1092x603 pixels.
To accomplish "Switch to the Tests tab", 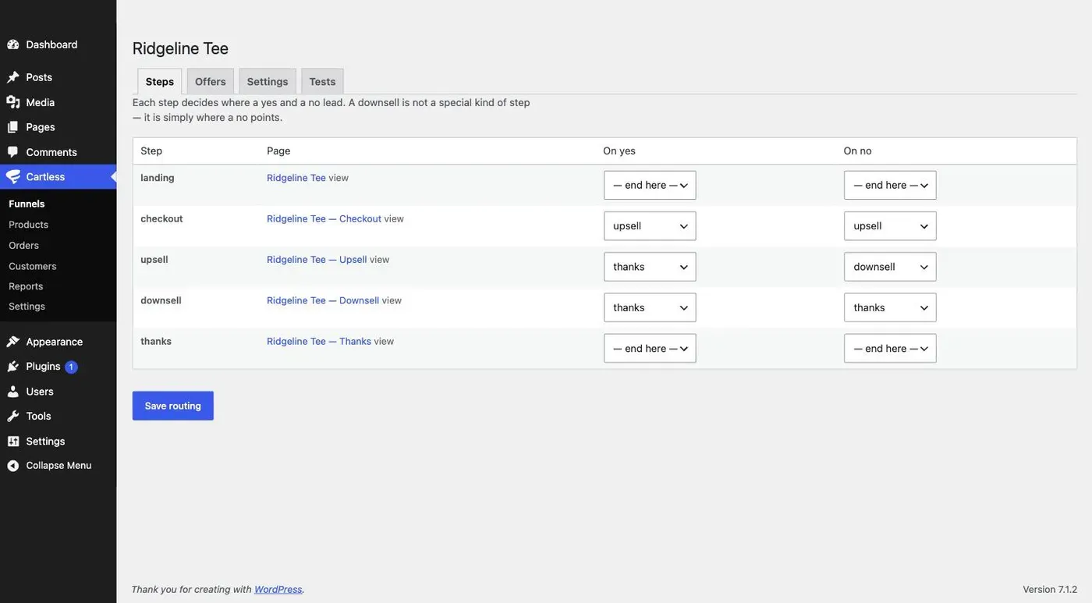I will (322, 81).
